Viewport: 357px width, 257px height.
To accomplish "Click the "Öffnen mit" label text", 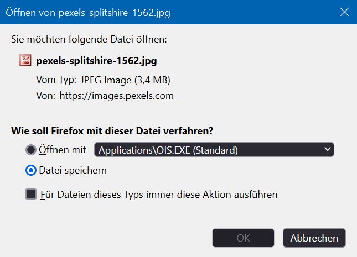I will coord(63,150).
